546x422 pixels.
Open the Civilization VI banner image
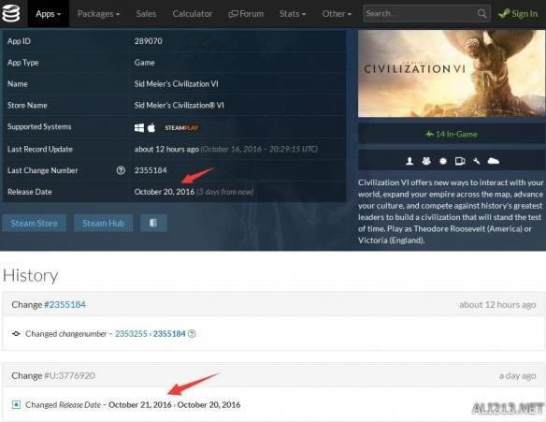[452, 74]
